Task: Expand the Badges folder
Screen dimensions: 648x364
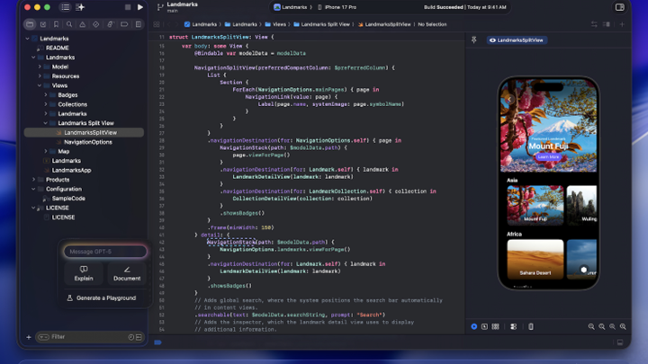Action: point(47,94)
